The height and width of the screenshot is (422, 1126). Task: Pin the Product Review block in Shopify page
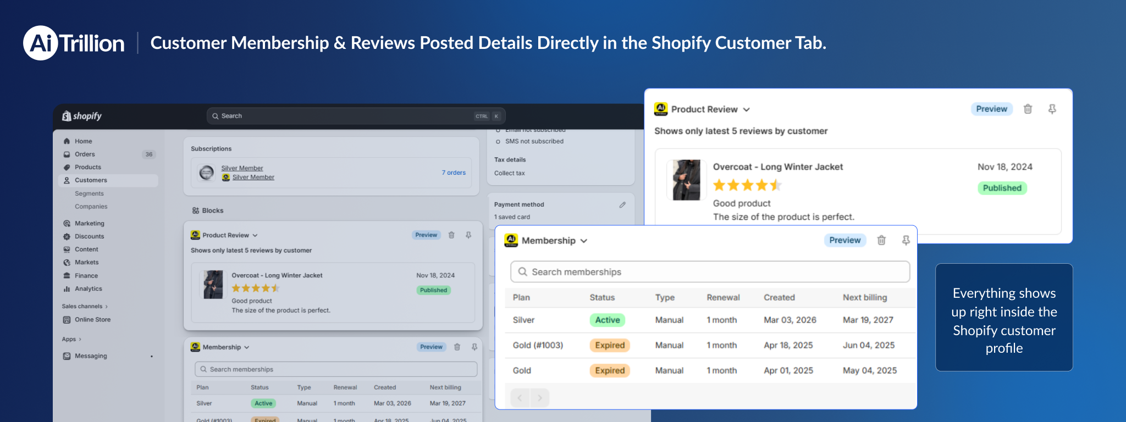tap(468, 235)
